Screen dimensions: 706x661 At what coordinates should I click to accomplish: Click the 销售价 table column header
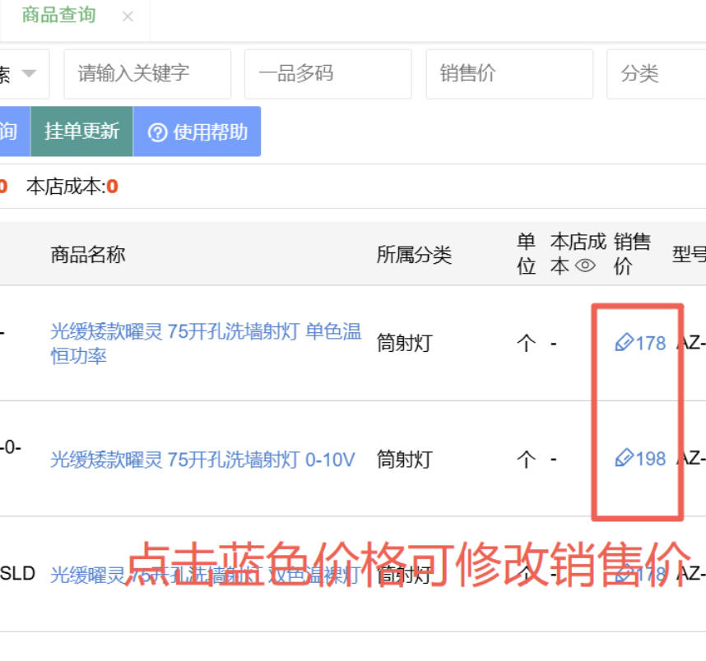(632, 253)
